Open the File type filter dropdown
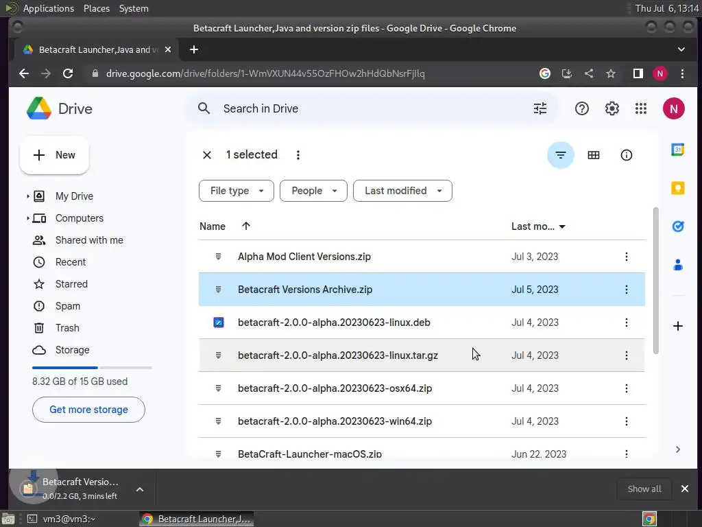 coord(237,191)
